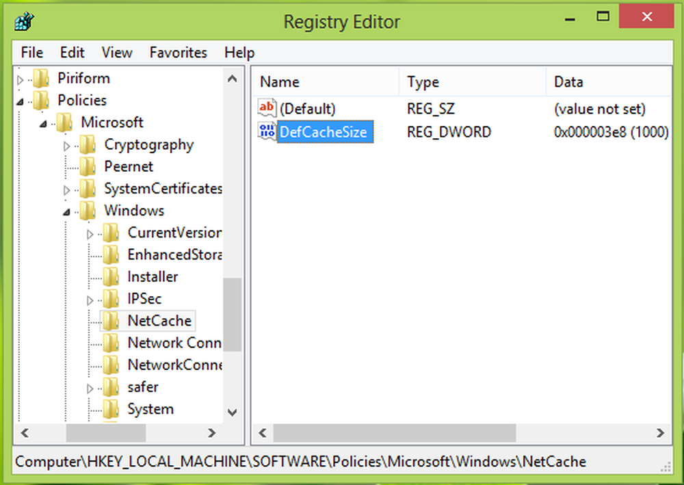Expand the Piriform tree node

pos(21,79)
